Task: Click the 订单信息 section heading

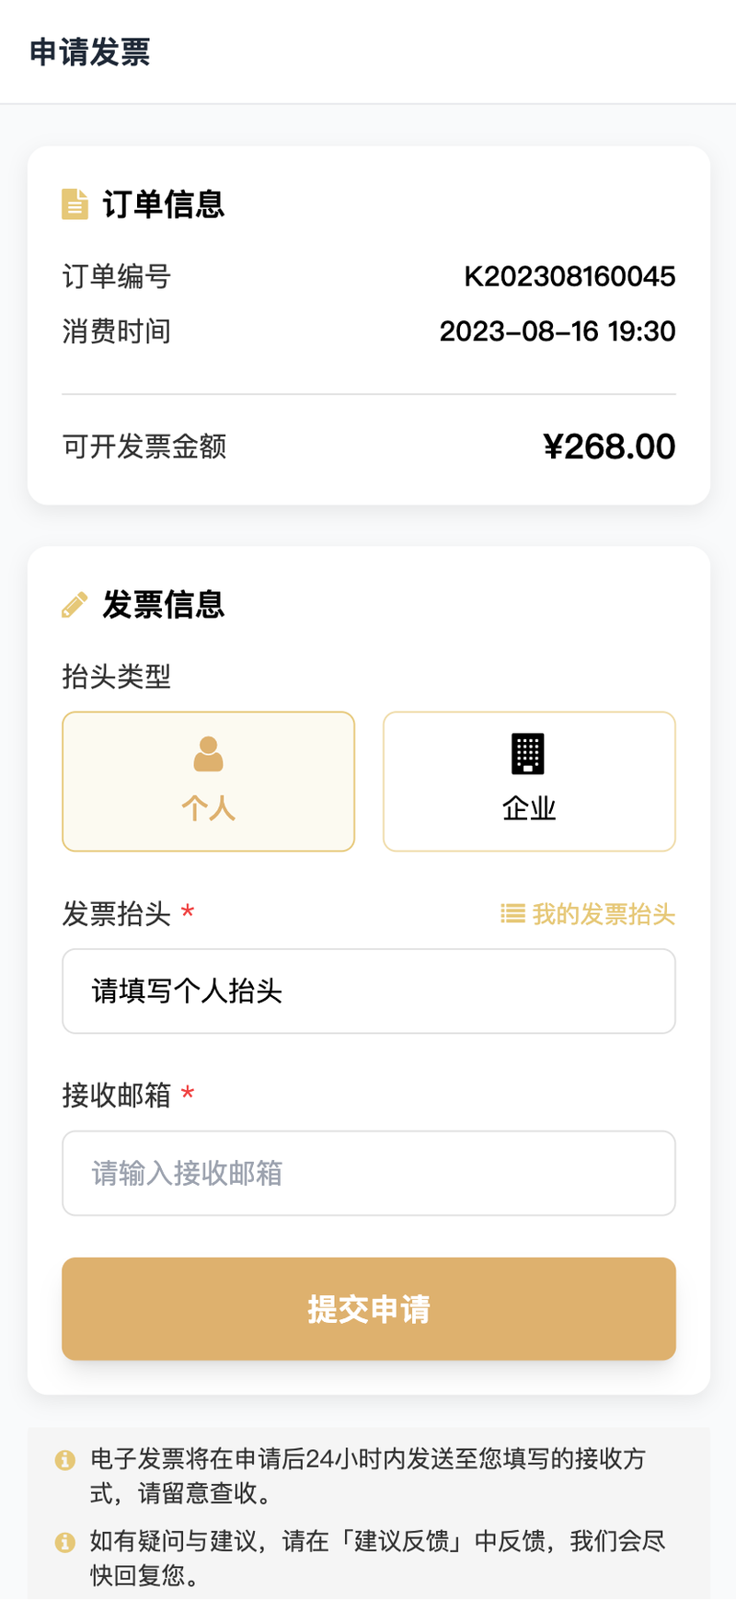Action: click(x=164, y=204)
